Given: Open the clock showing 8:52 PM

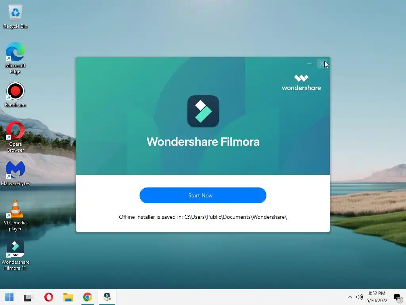Looking at the screenshot, I should pos(377,297).
